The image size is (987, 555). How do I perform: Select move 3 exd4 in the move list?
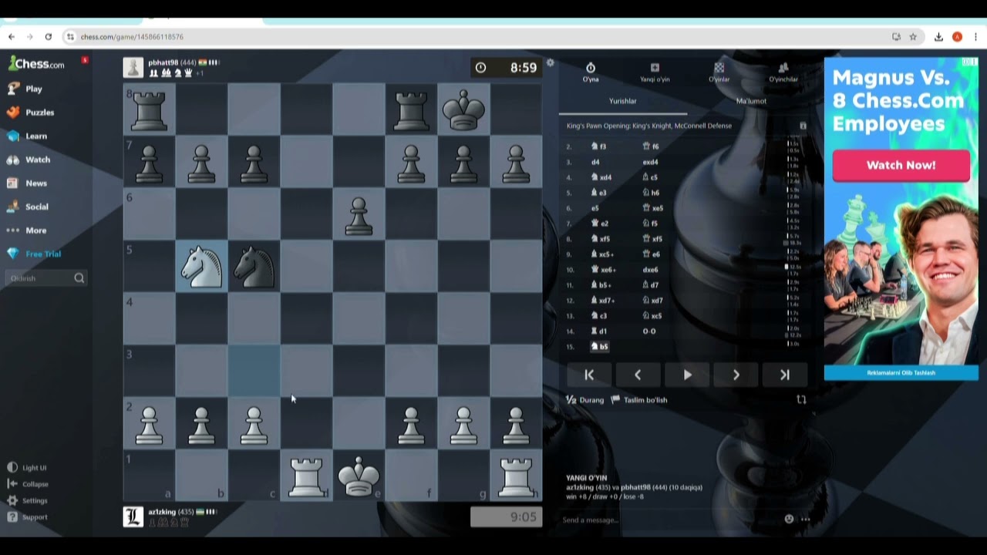click(x=651, y=162)
